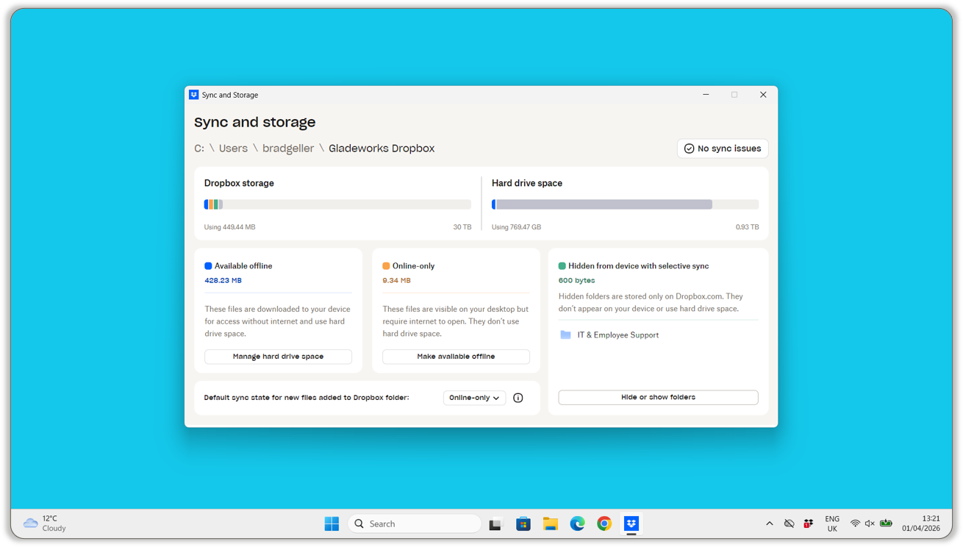Close the Sync and Storage window
963x547 pixels.
763,95
